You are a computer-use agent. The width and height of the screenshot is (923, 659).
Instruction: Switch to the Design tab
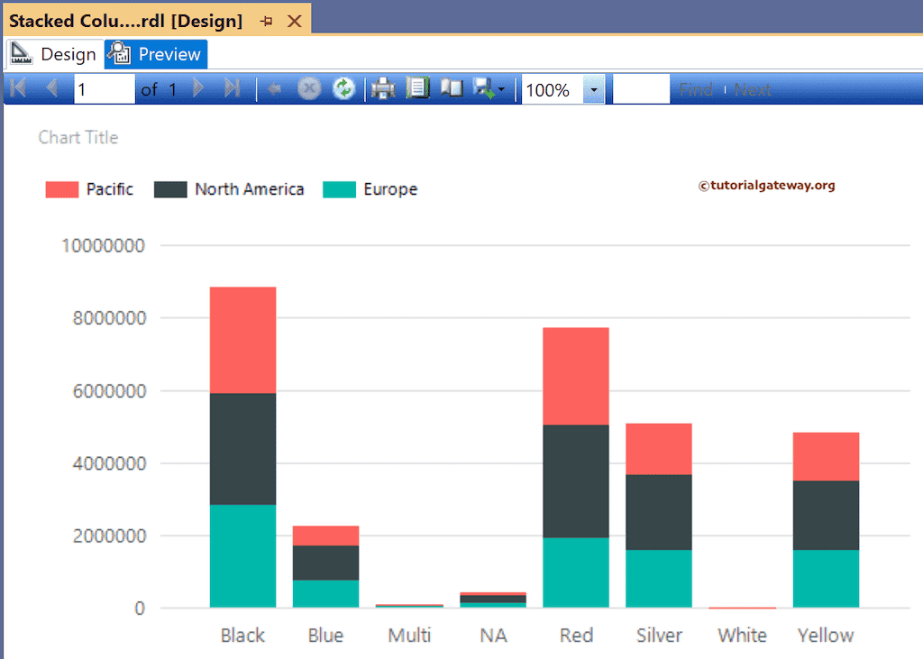(x=68, y=53)
